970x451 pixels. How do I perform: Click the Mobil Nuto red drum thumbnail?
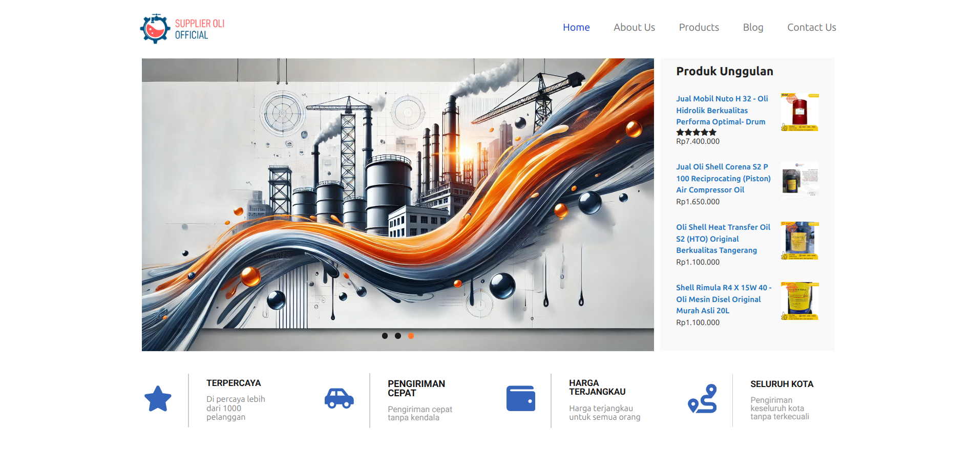pos(799,112)
